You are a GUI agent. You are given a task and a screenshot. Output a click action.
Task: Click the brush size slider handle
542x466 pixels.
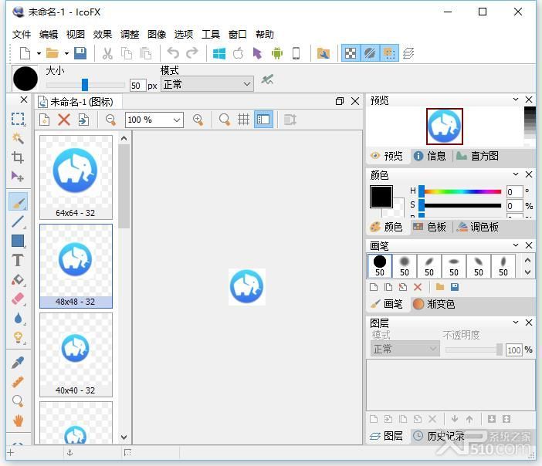[x=85, y=85]
